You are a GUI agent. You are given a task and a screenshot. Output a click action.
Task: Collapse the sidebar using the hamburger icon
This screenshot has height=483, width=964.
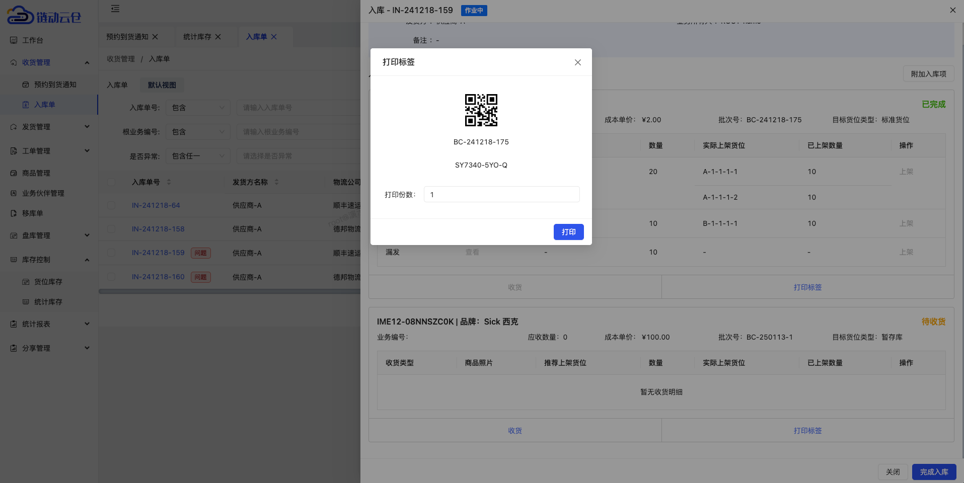click(115, 9)
